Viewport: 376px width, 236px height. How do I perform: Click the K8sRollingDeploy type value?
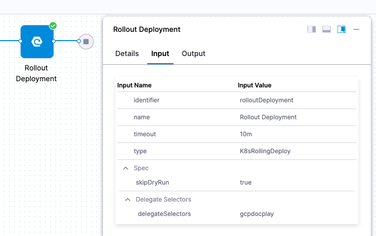(263, 151)
